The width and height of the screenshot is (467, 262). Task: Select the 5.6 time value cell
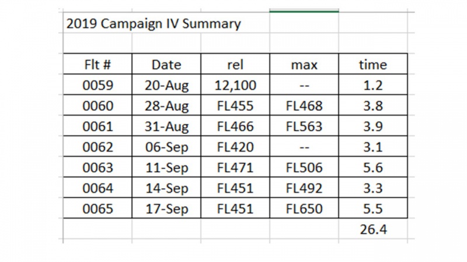pos(372,167)
